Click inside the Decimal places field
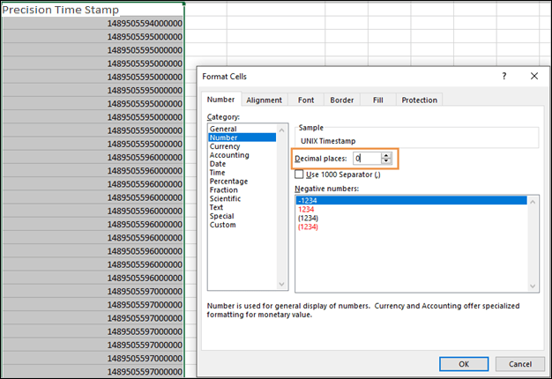The width and height of the screenshot is (552, 379). pyautogui.click(x=367, y=159)
